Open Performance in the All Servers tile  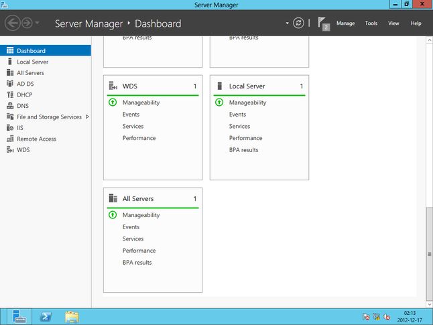139,251
